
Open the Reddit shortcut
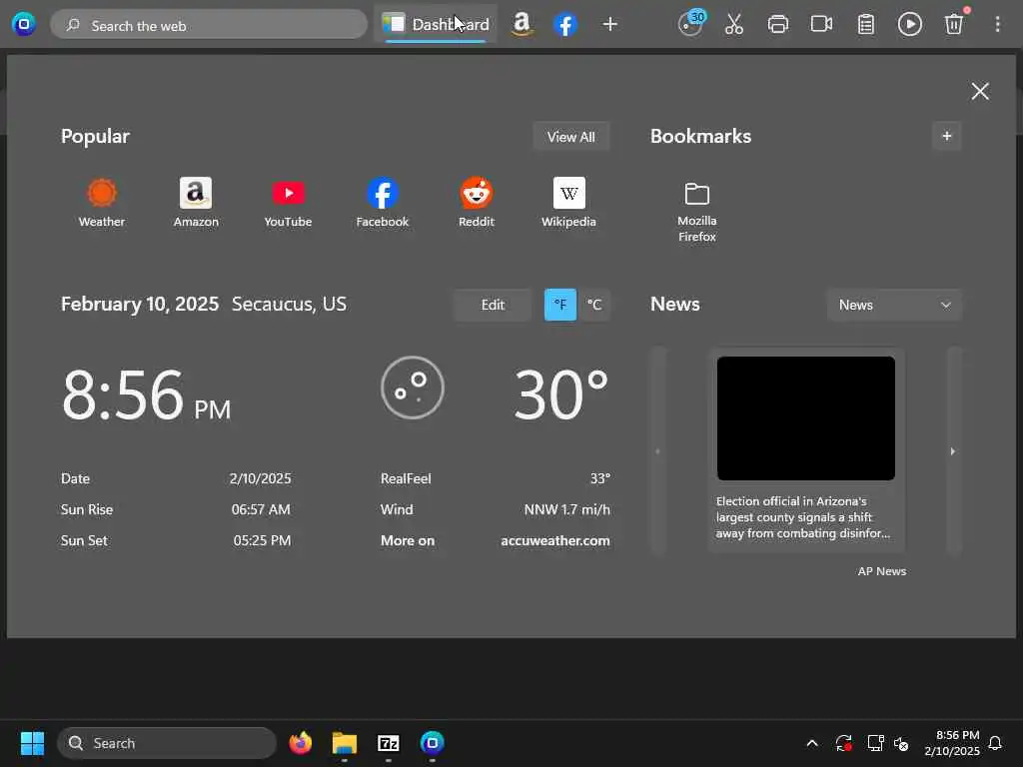click(477, 203)
